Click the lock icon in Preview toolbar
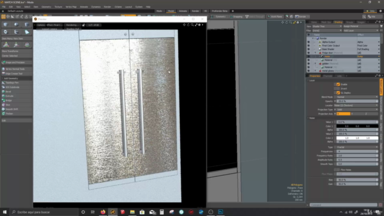The image size is (384, 216). click(83, 25)
